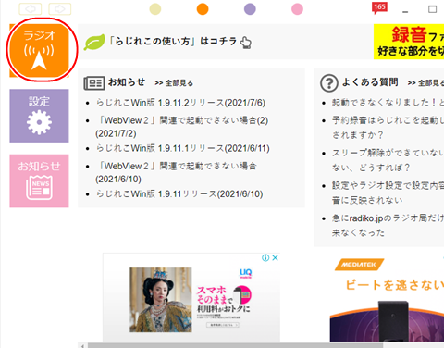Click the green leaf icon
The width and height of the screenshot is (444, 348).
[x=94, y=43]
